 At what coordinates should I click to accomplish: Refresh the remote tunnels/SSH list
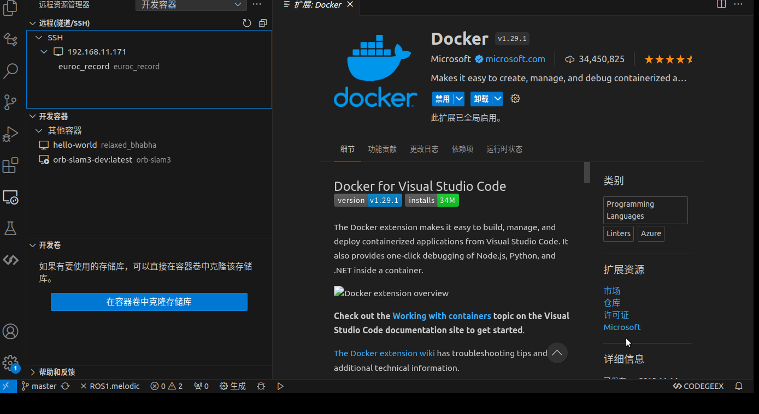pos(247,23)
